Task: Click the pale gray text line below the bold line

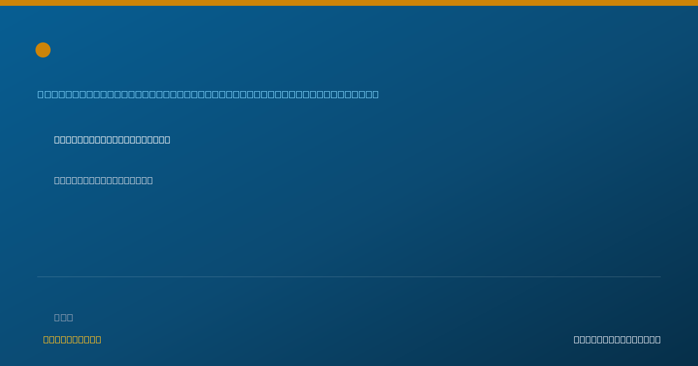Action: tap(104, 180)
